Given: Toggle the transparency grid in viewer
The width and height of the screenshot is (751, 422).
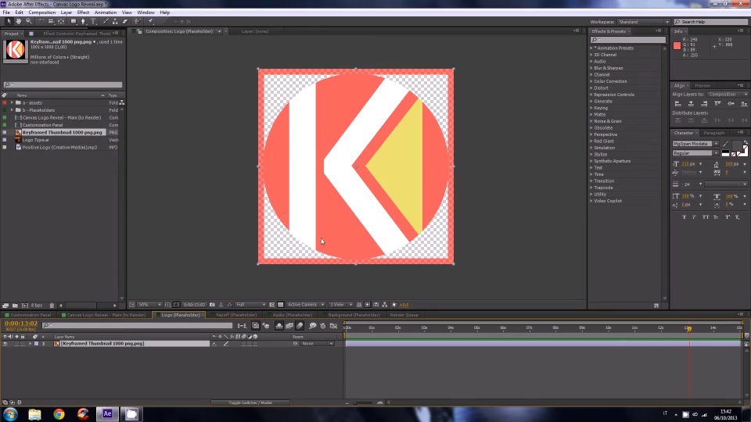Looking at the screenshot, I should pyautogui.click(x=281, y=305).
